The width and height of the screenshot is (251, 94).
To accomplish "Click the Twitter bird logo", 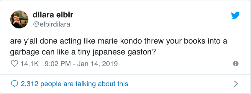I will tap(235, 15).
